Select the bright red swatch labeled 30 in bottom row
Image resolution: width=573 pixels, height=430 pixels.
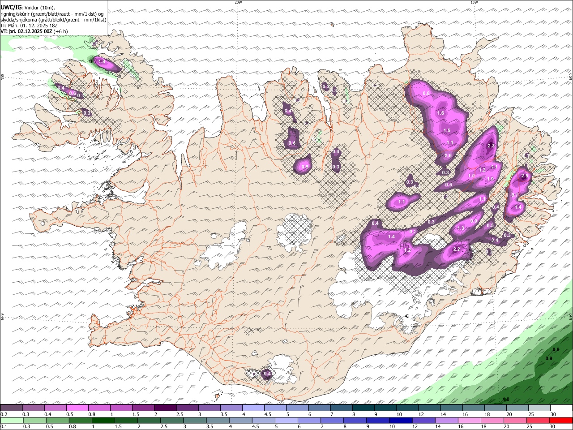[561, 421]
